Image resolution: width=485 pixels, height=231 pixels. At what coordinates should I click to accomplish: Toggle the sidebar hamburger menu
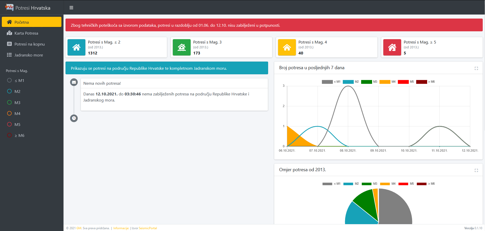click(71, 8)
